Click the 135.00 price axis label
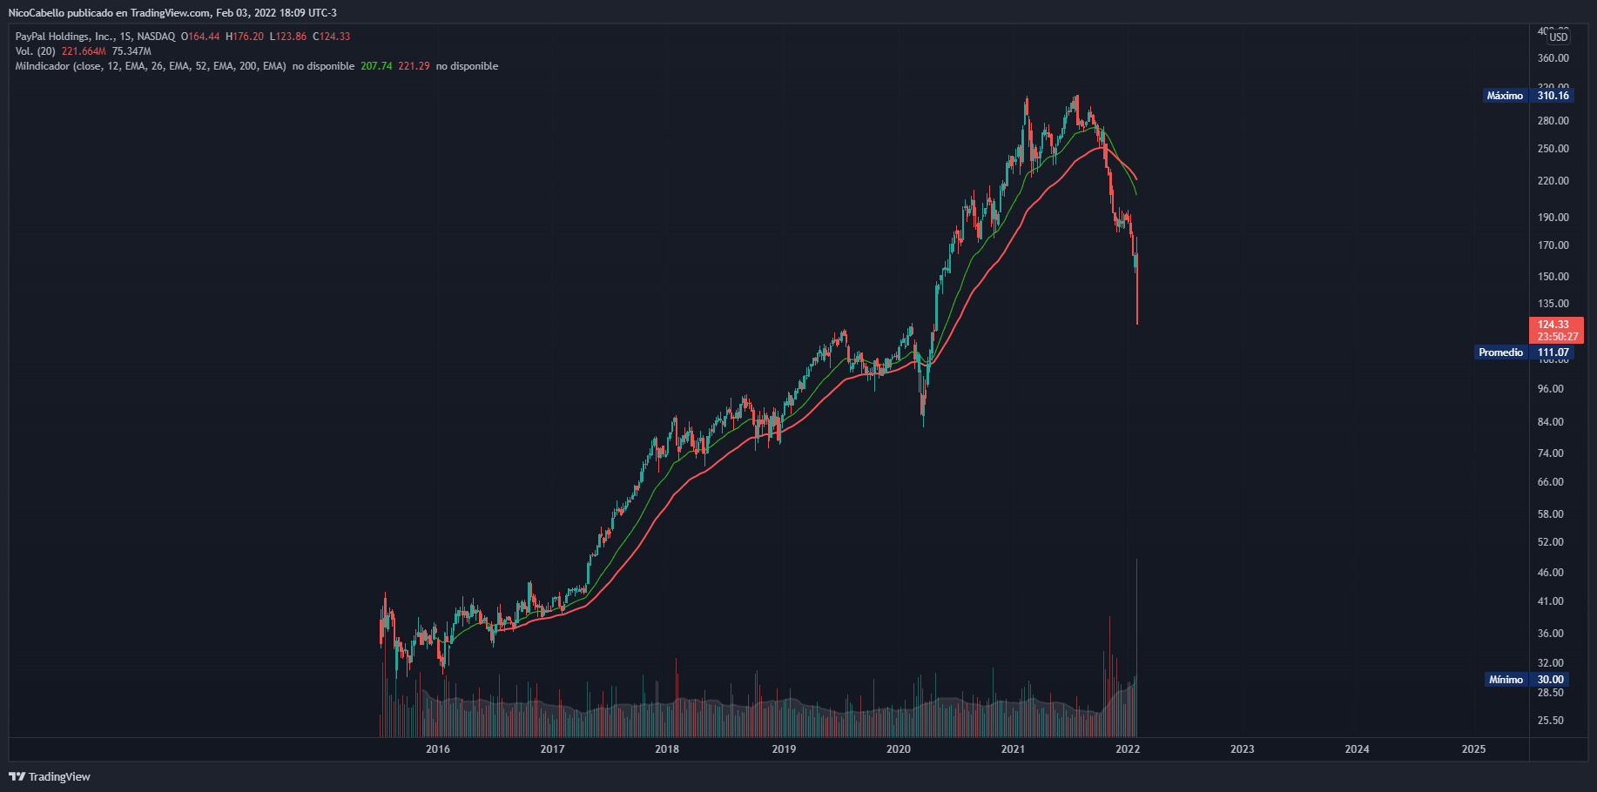 tap(1553, 304)
